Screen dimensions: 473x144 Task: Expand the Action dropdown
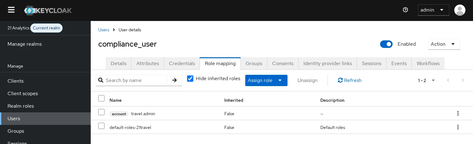point(444,44)
